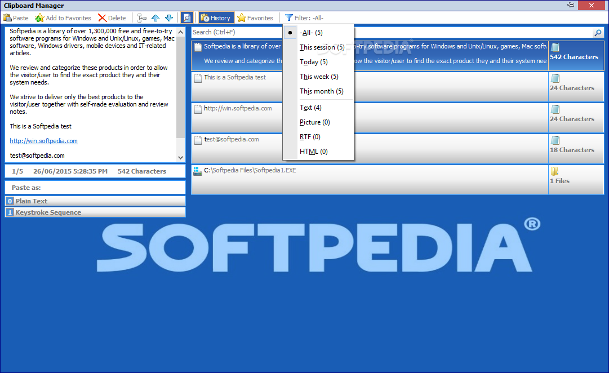
Task: Close the Clipboard Manager window
Action: (591, 5)
